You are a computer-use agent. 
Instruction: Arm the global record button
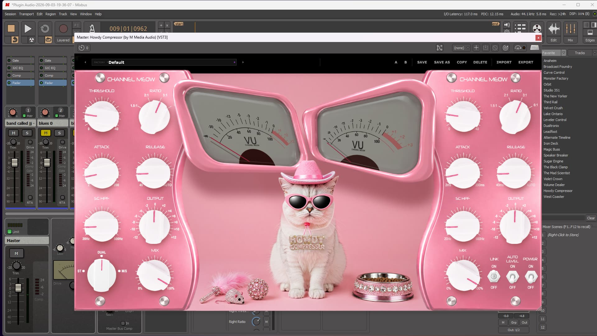63,28
